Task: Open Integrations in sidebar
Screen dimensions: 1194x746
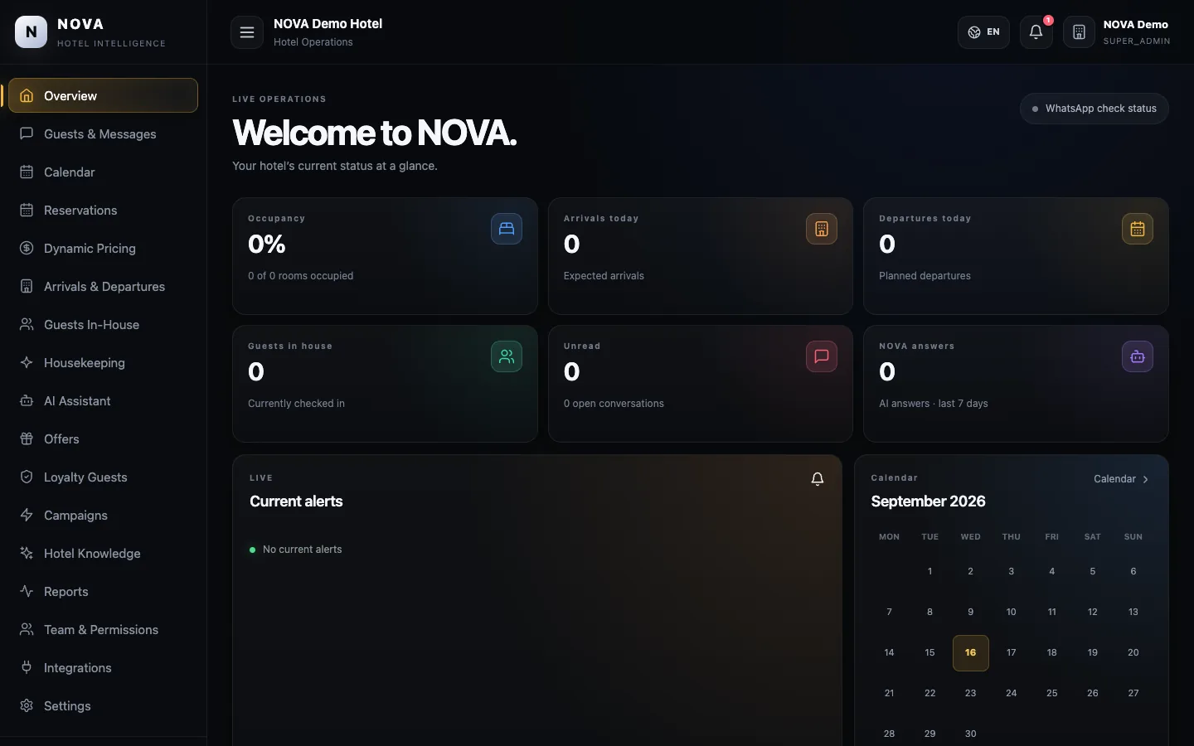Action: click(x=103, y=667)
